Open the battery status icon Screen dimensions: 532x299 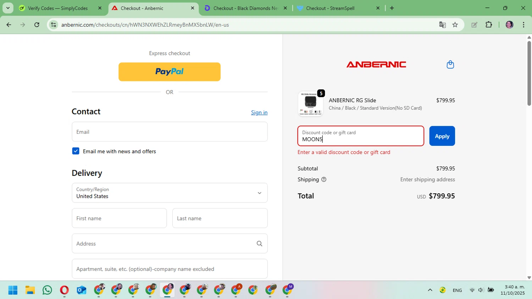click(491, 290)
